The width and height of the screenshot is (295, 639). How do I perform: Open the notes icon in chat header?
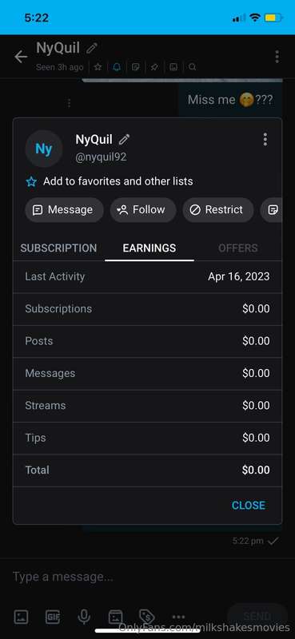point(135,67)
